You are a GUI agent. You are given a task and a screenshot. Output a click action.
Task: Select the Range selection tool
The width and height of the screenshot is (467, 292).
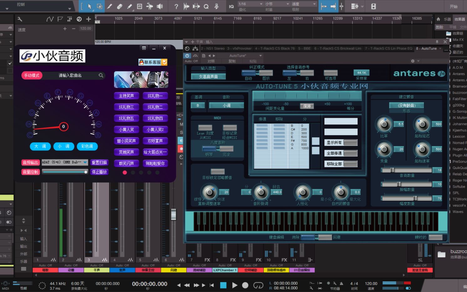(100, 6)
